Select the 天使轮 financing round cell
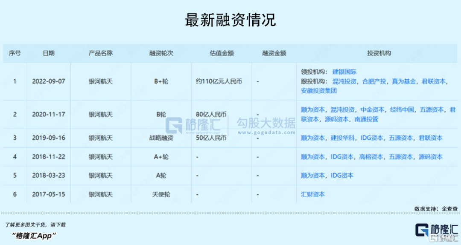Viewport: 461px width, 245px height. point(161,194)
